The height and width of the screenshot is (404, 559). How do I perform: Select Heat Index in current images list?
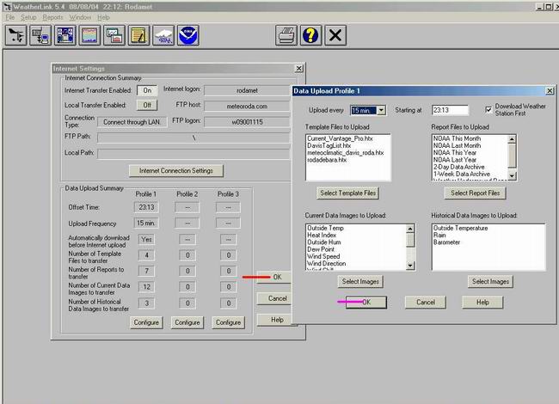coord(322,236)
